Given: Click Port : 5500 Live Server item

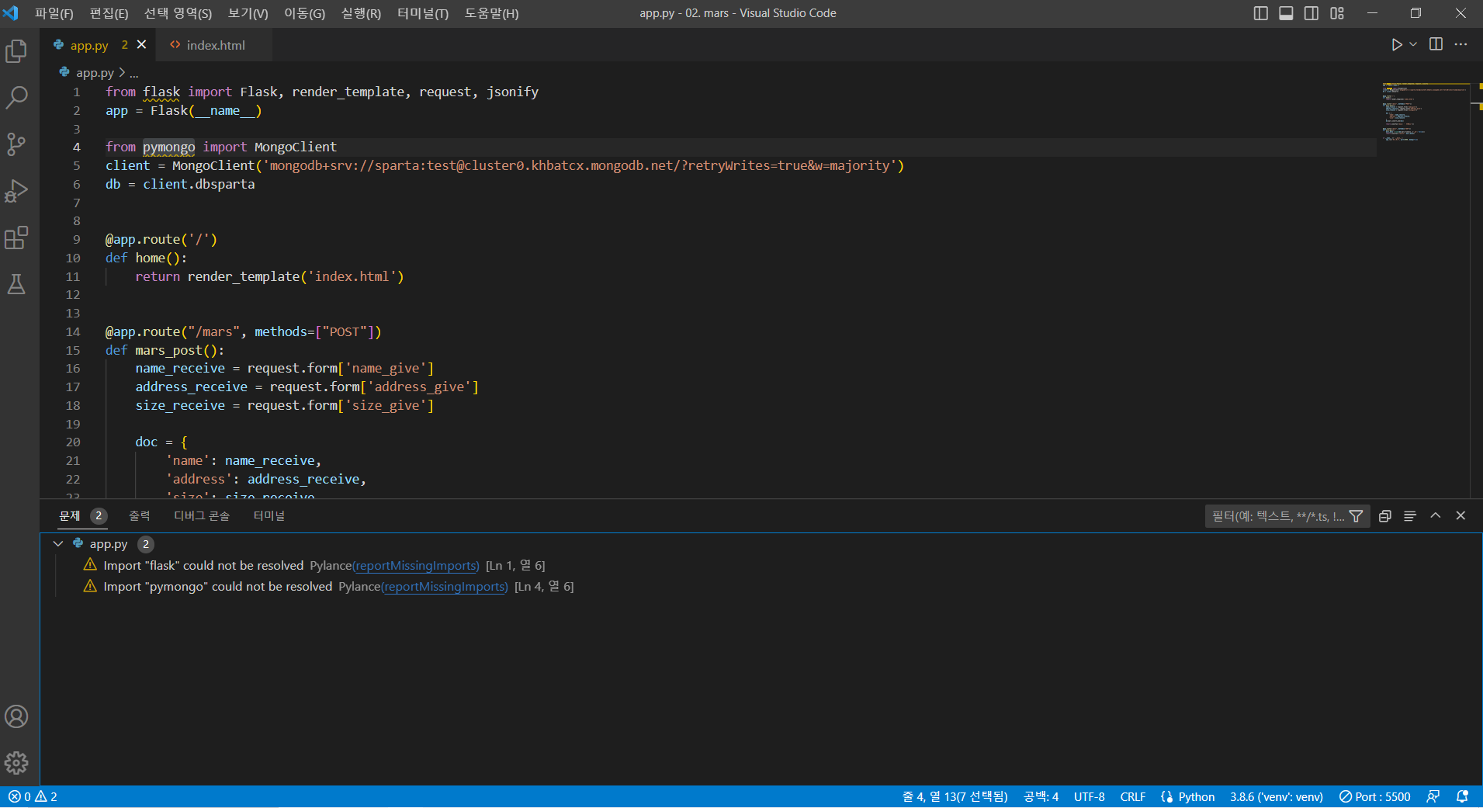Looking at the screenshot, I should [x=1374, y=797].
